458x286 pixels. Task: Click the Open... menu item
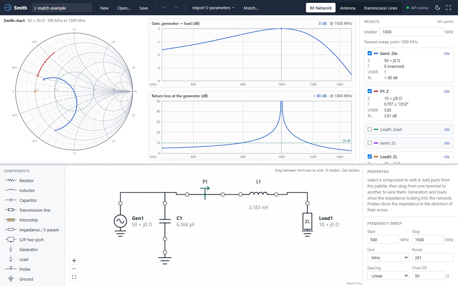124,8
